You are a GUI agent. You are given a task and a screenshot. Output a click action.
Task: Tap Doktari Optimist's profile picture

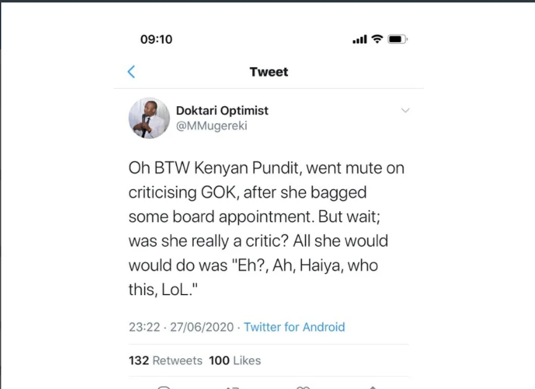pyautogui.click(x=149, y=118)
